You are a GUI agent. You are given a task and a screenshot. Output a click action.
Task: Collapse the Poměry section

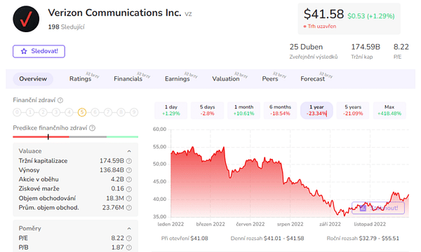(129, 229)
